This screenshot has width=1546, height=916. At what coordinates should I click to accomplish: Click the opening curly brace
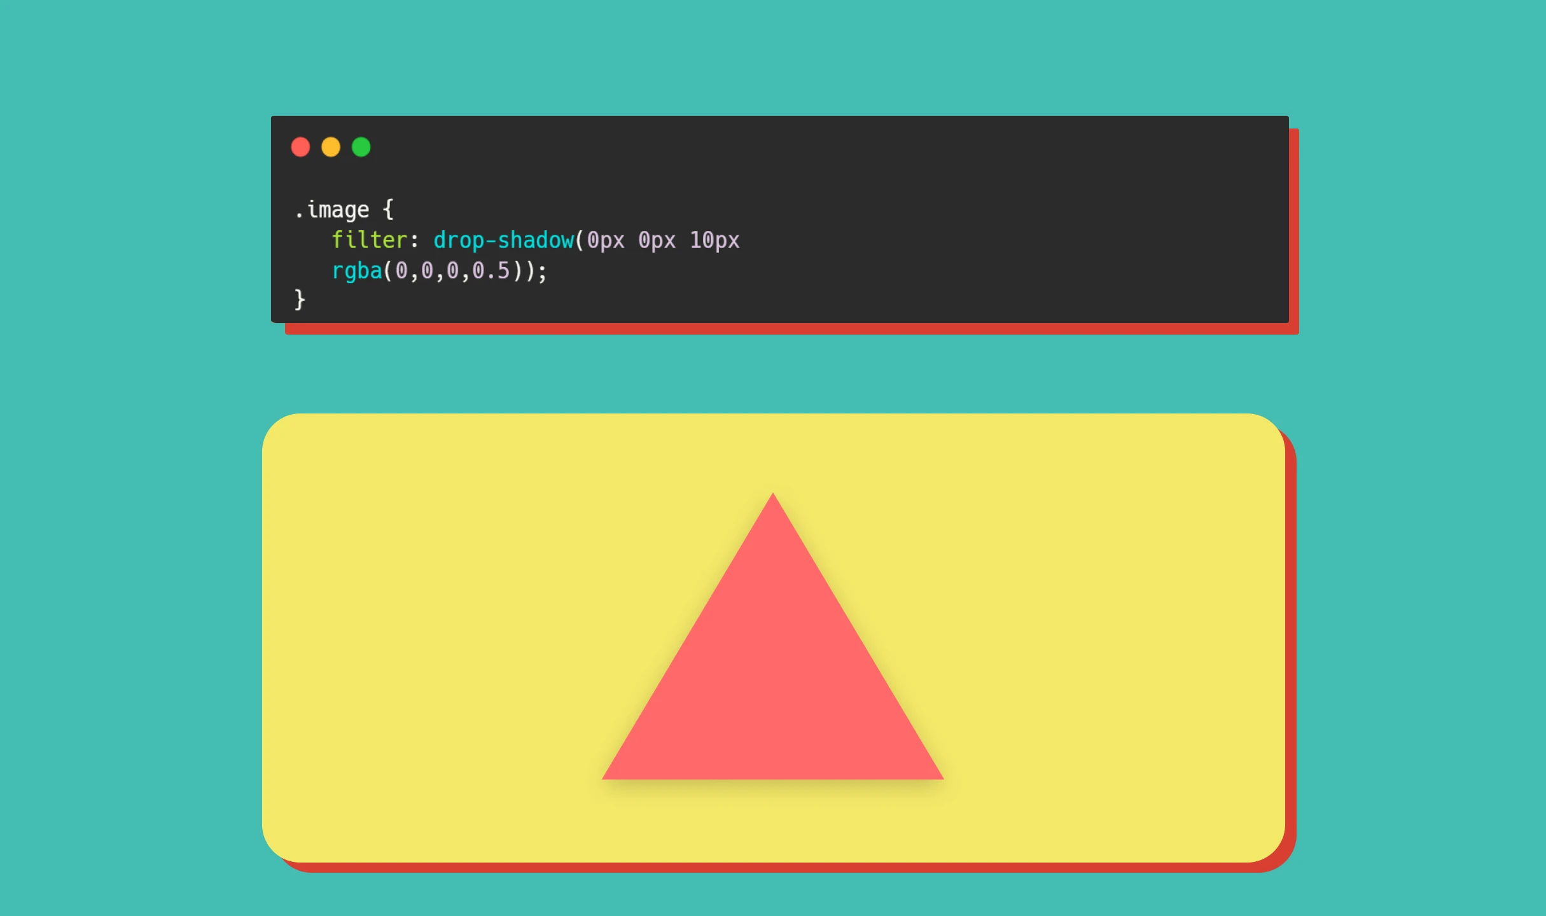pyautogui.click(x=388, y=209)
